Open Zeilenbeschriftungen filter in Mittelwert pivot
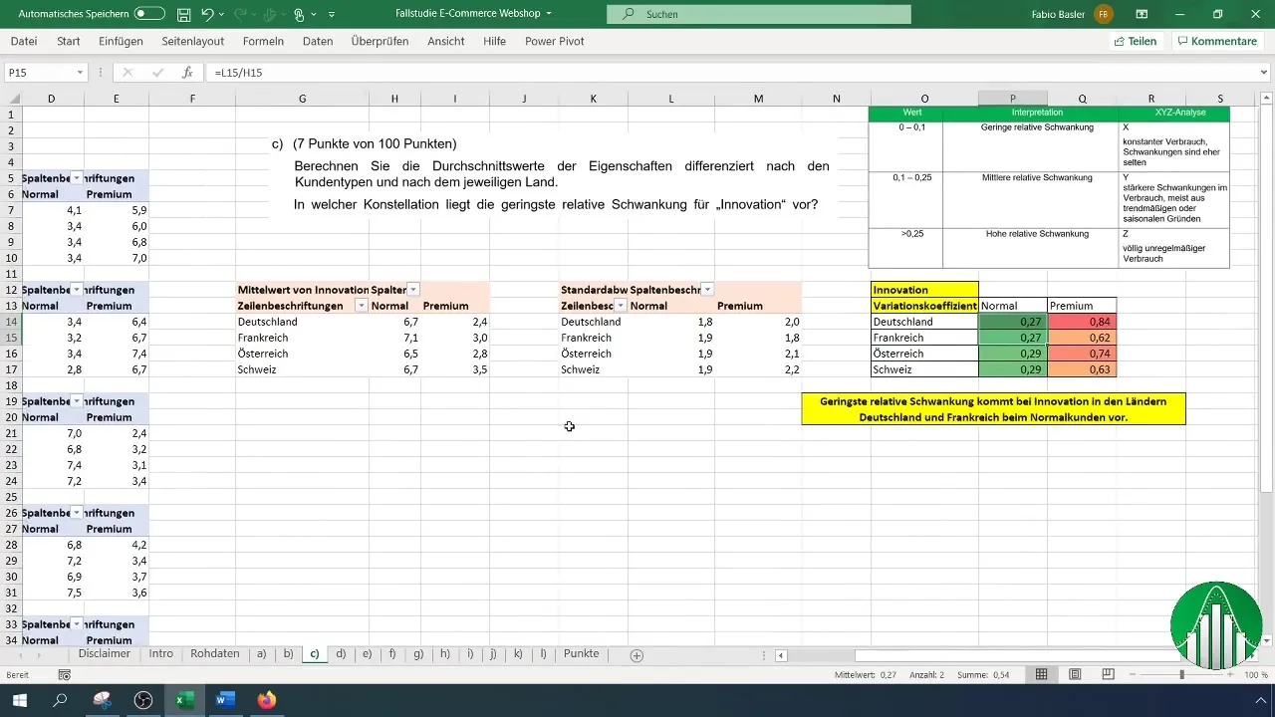Image resolution: width=1275 pixels, height=717 pixels. pyautogui.click(x=361, y=306)
